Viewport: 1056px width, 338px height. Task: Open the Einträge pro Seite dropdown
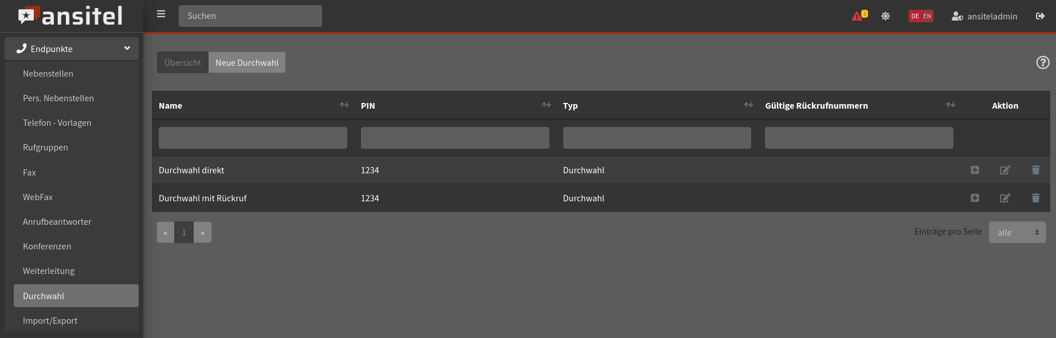[1017, 232]
